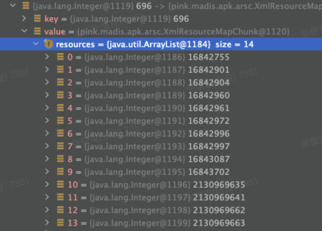
Task: Collapse the resources ArrayList node
Action: [x=36, y=44]
